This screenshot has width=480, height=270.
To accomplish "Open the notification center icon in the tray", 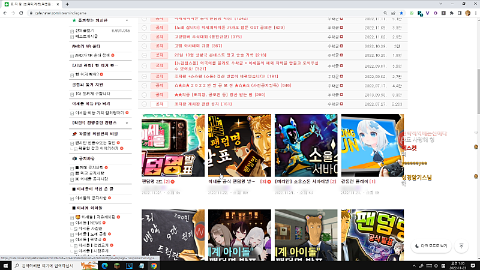I will pos(473,265).
